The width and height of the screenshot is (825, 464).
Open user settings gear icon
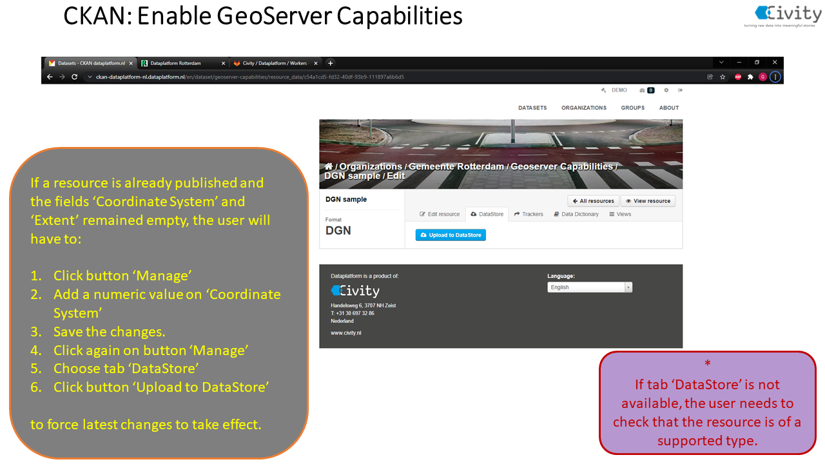point(666,90)
